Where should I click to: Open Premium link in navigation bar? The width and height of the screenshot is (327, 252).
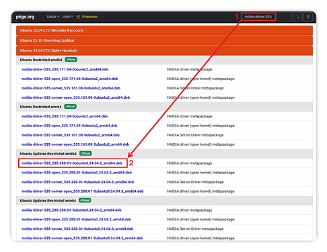(89, 17)
